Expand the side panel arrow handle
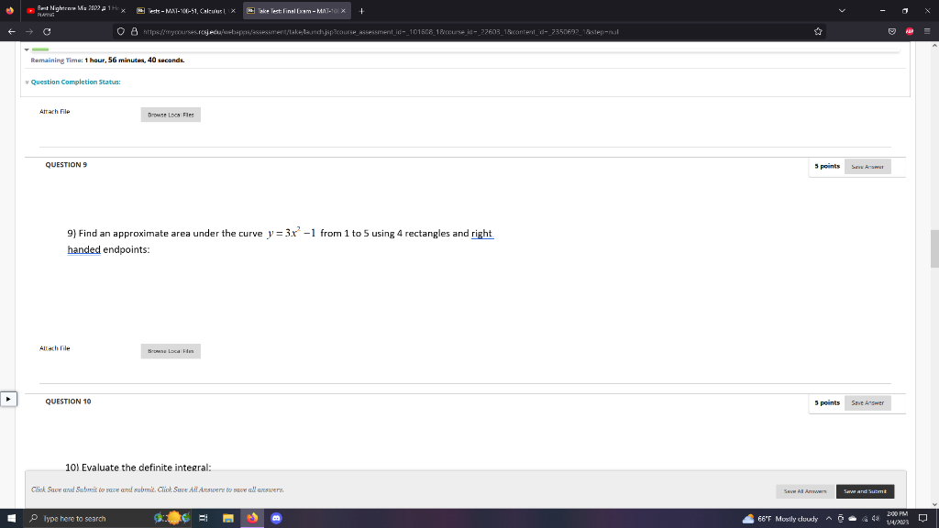The image size is (939, 528). tap(8, 400)
